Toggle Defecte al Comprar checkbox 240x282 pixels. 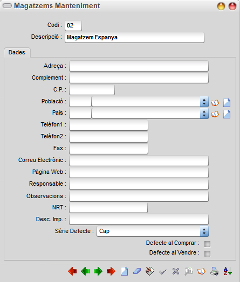(x=207, y=244)
